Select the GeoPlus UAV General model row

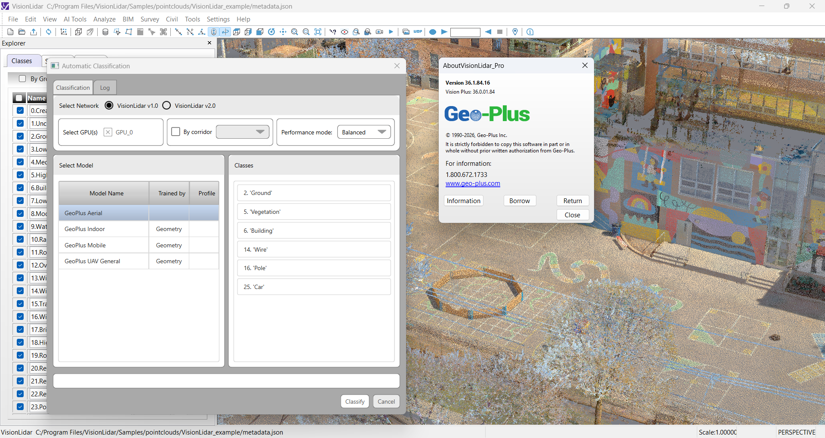(139, 261)
